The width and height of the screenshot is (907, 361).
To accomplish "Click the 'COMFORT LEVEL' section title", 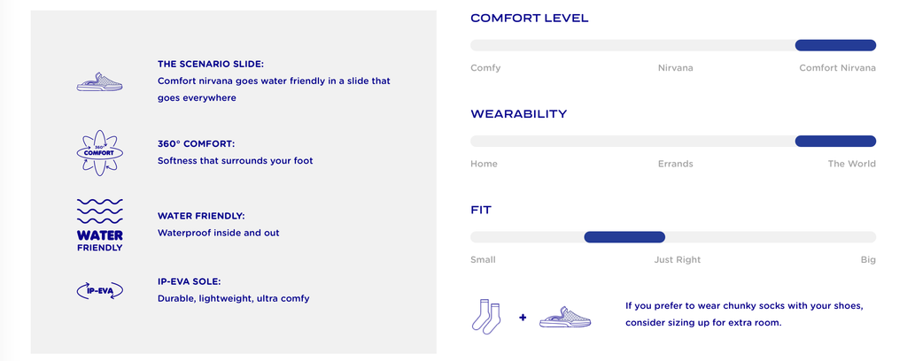I will [x=530, y=19].
